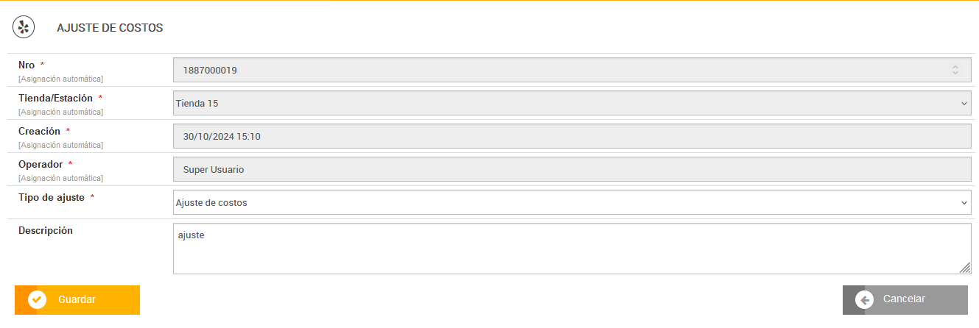The width and height of the screenshot is (979, 328).
Task: Click the back arrow icon on Cancelar
Action: click(x=865, y=300)
